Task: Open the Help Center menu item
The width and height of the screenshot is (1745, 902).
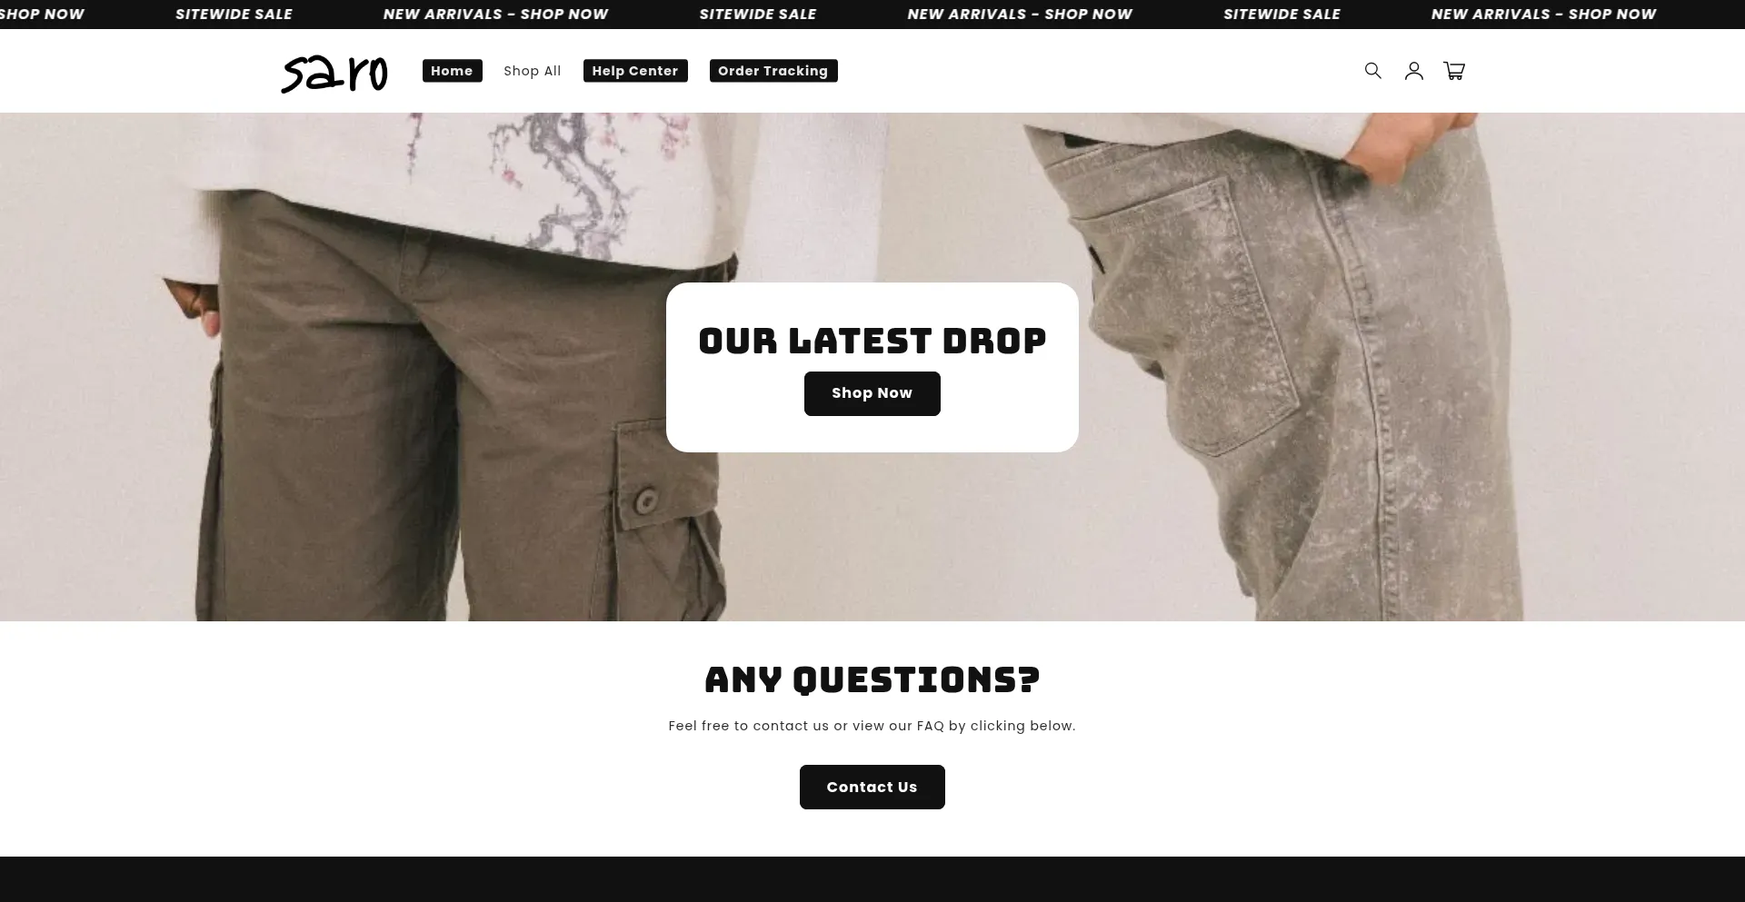Action: coord(635,71)
